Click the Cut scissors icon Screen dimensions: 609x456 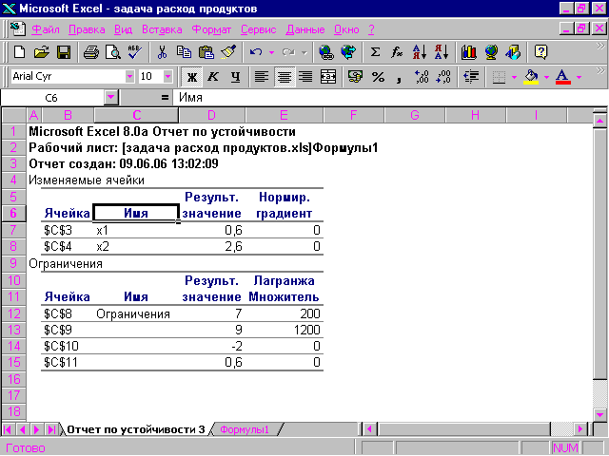click(x=162, y=52)
